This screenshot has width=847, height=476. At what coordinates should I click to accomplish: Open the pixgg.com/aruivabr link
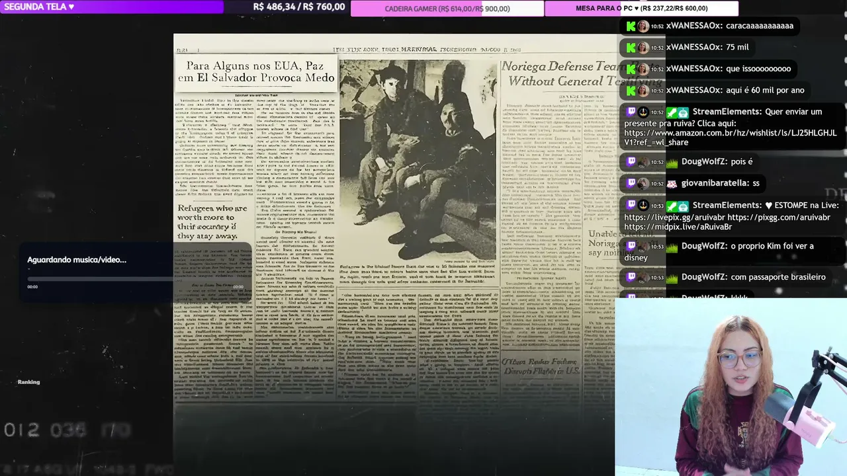(779, 218)
